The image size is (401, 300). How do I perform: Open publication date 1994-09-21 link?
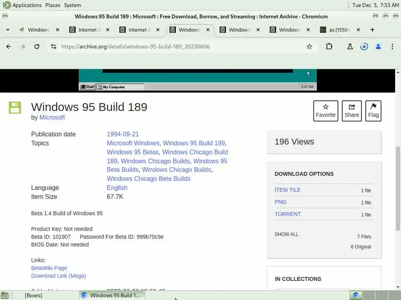tap(123, 134)
